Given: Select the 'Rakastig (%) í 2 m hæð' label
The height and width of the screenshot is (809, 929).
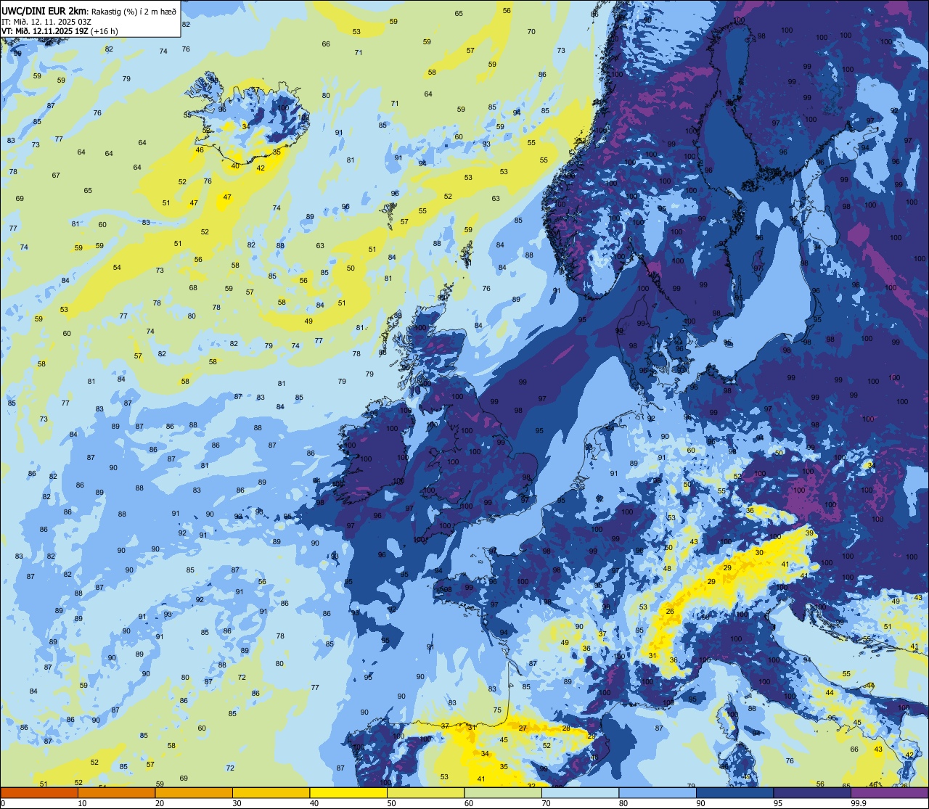Looking at the screenshot, I should pos(134,10).
